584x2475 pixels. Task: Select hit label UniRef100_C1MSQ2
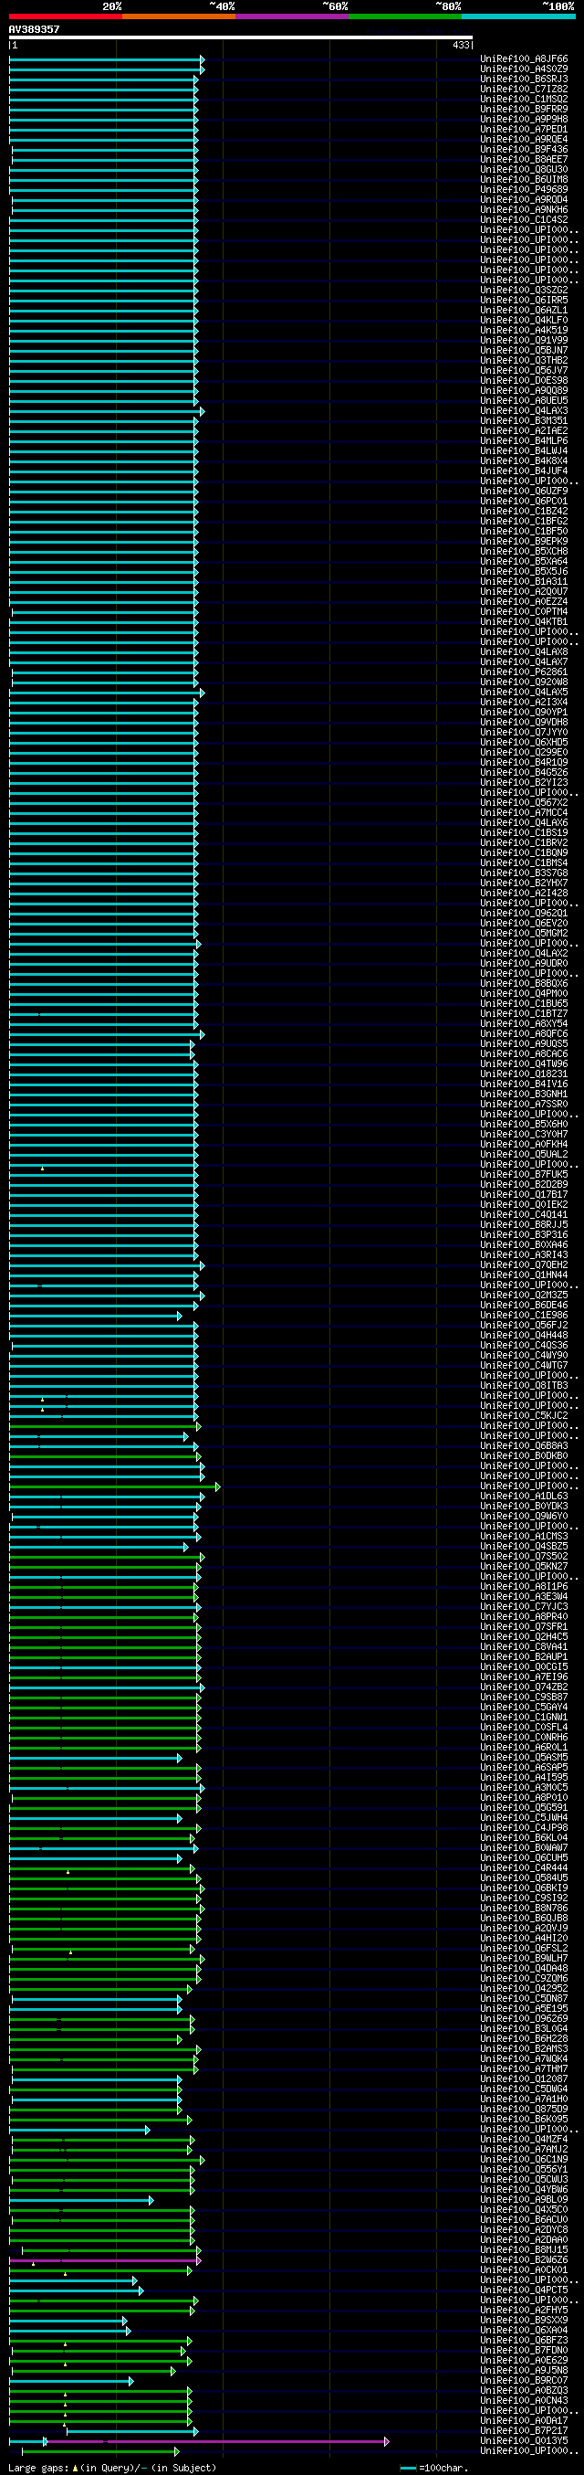524,99
